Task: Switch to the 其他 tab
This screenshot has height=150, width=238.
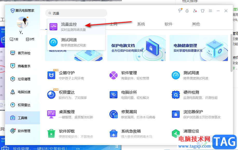Action: 196,24
